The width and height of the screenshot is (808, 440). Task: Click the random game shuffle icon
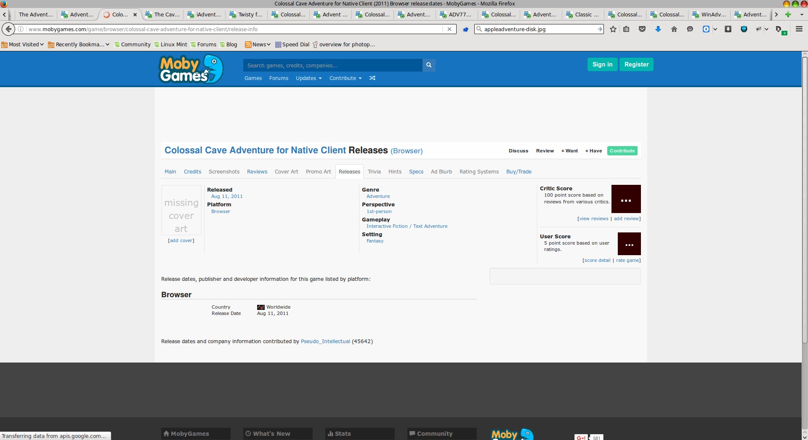point(372,78)
